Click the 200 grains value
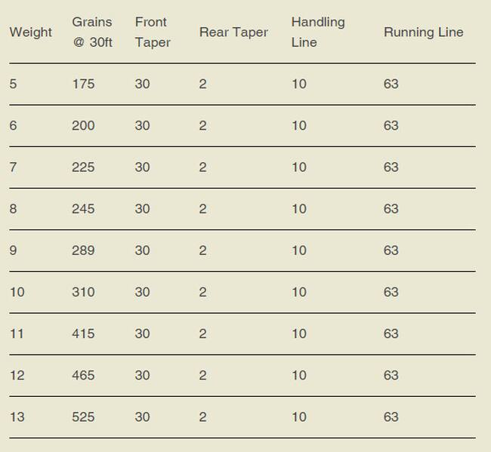Viewport: 491px width, 452px height. (83, 125)
